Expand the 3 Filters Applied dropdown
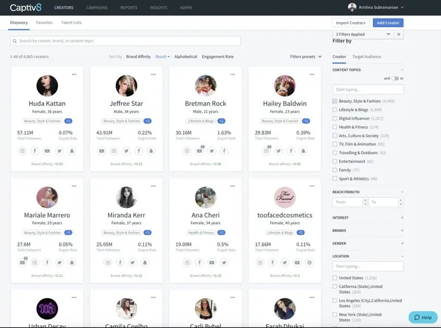Viewport: 441px width, 328px height. coord(363,34)
